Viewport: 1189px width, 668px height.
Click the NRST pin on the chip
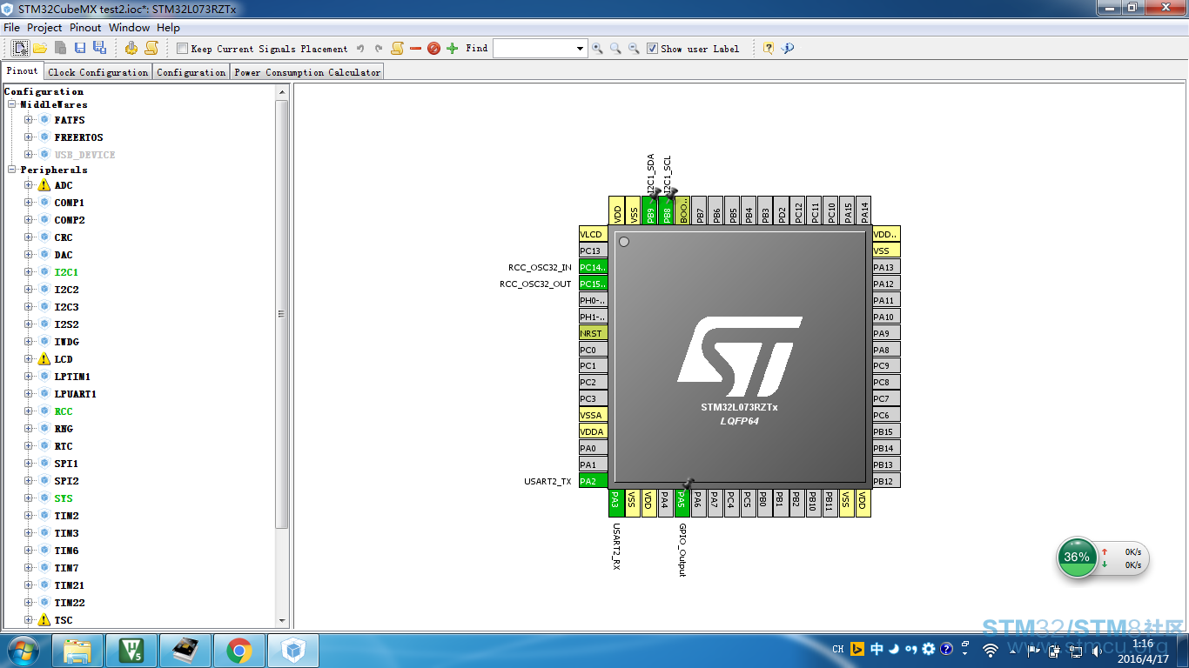pyautogui.click(x=594, y=333)
